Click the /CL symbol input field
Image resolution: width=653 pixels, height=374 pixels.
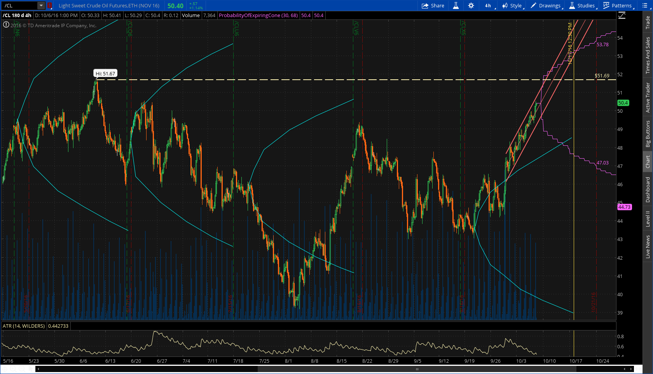point(20,5)
